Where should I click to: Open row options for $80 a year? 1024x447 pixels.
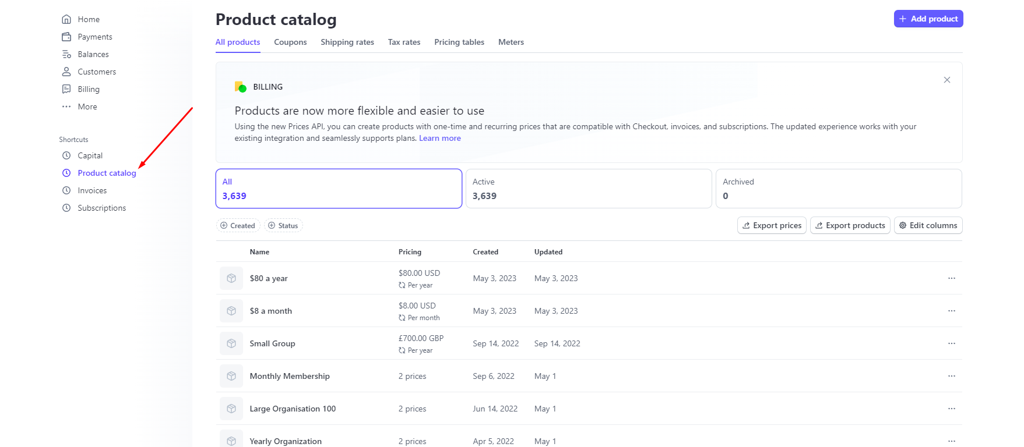pyautogui.click(x=951, y=278)
